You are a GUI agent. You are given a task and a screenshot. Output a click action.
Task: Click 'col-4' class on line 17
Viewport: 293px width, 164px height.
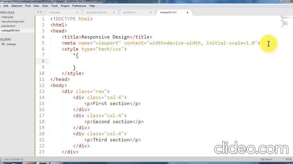114,116
